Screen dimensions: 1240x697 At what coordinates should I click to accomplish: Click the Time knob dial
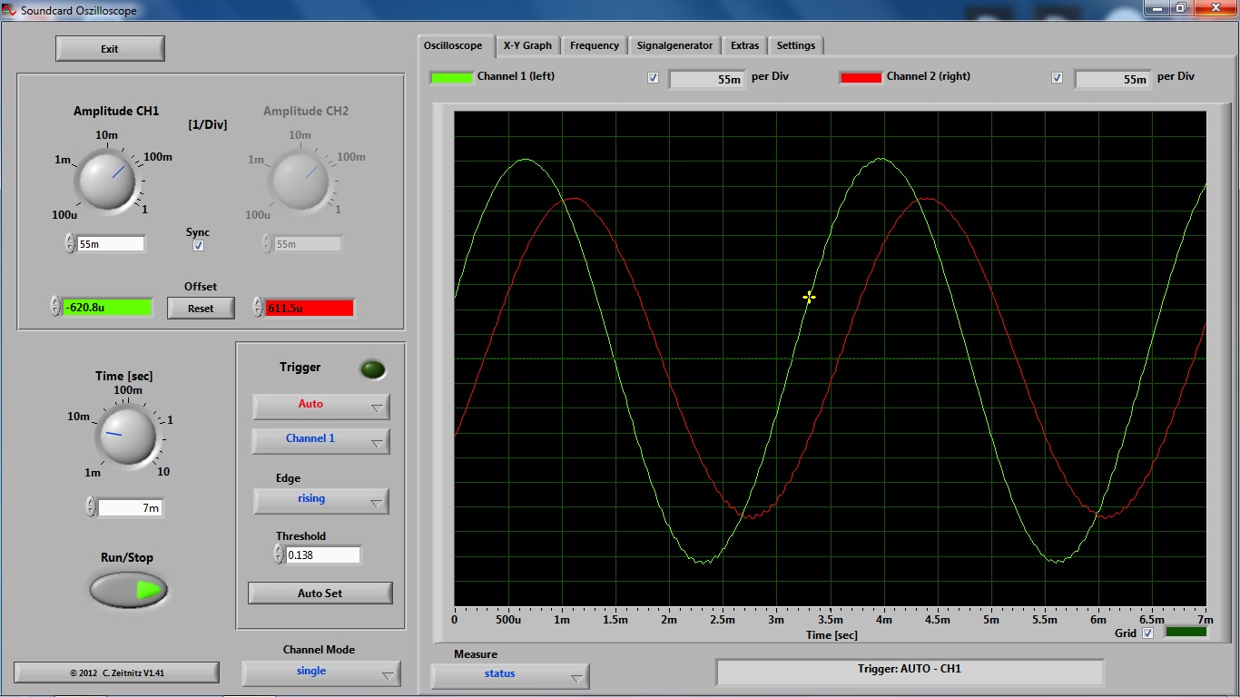(x=125, y=437)
